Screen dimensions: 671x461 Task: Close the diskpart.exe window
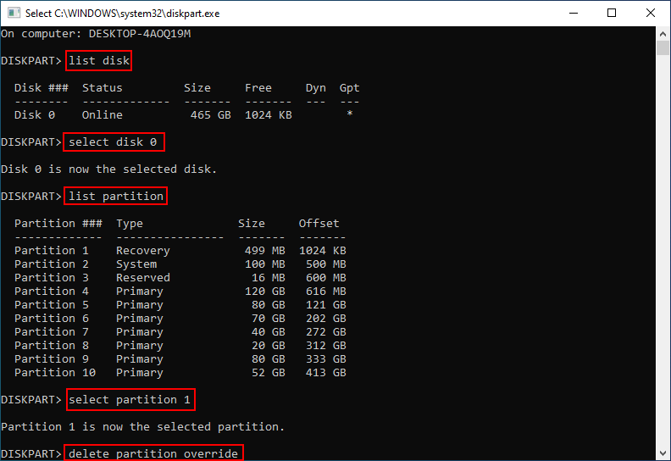click(651, 13)
